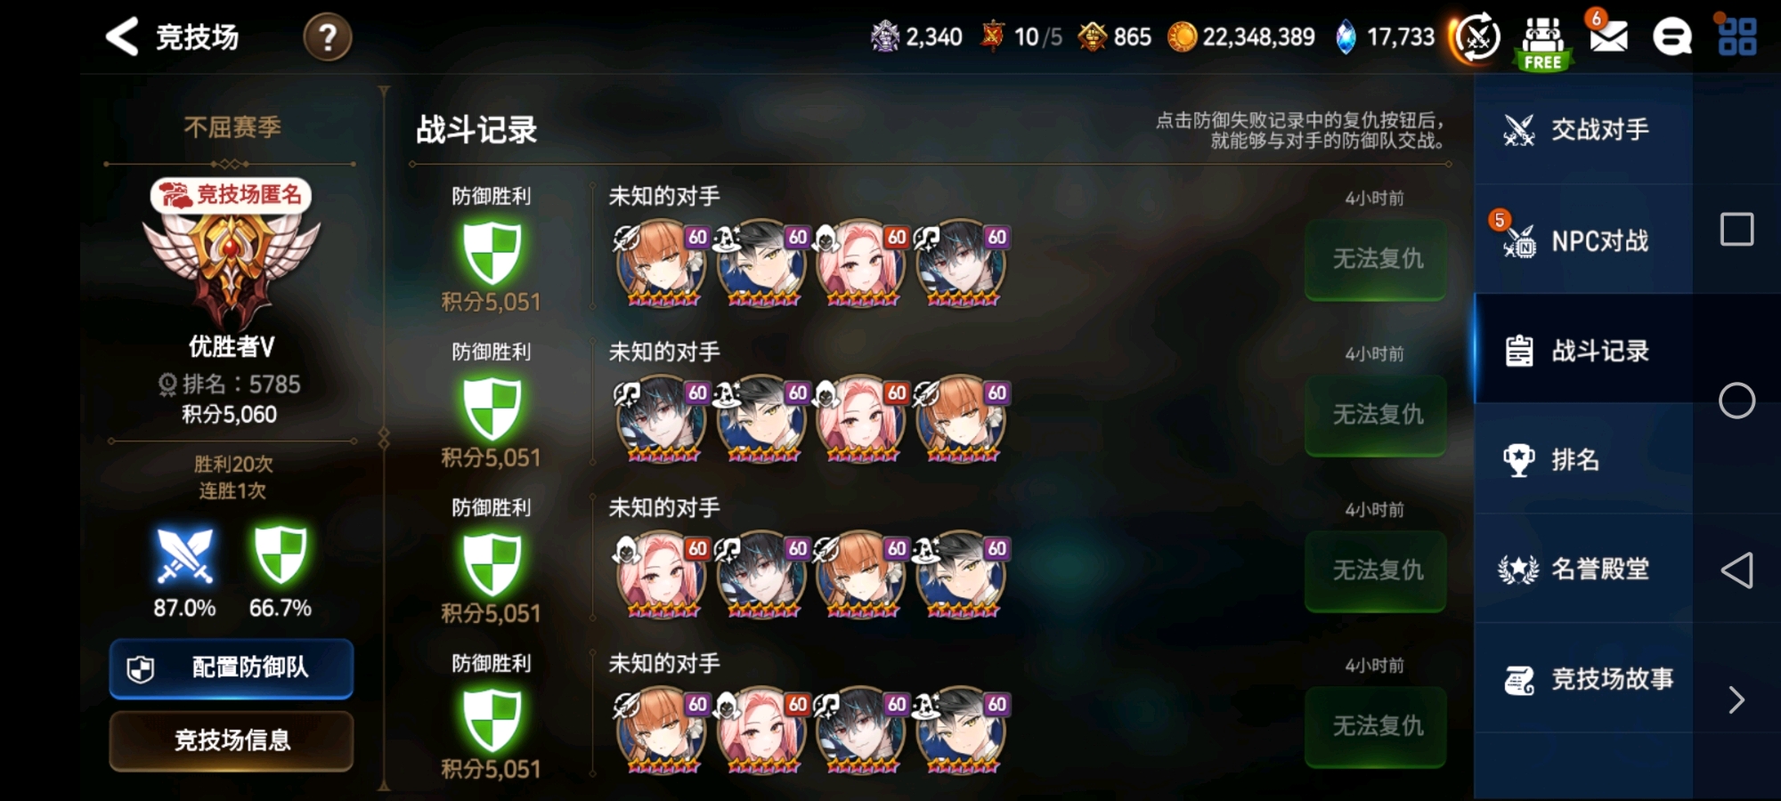1781x801 pixels.
Task: Tap the gold coin currency icon
Action: 1182,37
